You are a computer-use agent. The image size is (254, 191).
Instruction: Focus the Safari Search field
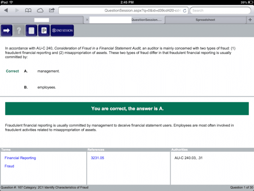pos(220,11)
